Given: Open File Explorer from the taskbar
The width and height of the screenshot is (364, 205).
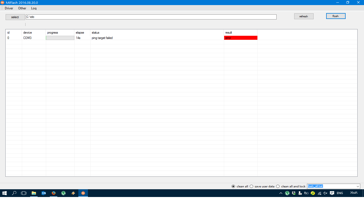Looking at the screenshot, I should [x=34, y=193].
